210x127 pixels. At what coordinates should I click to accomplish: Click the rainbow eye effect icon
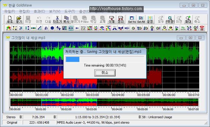102,28
